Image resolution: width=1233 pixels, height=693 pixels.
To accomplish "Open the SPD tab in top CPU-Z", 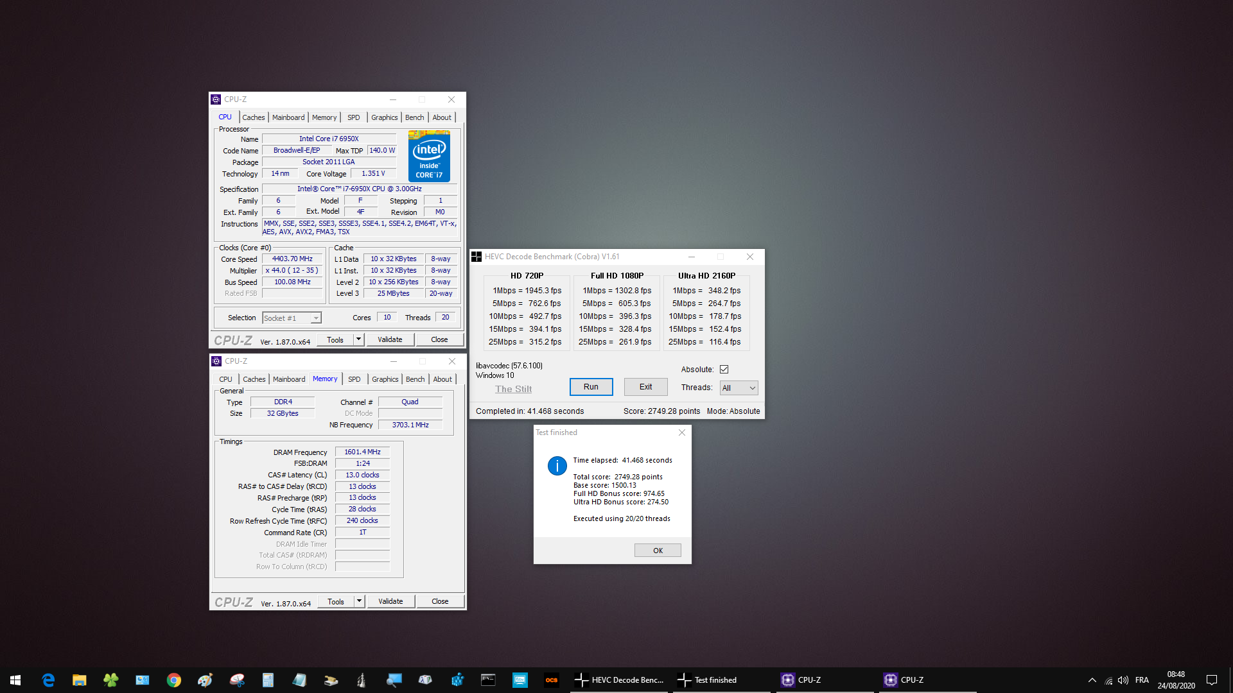I will [x=353, y=117].
